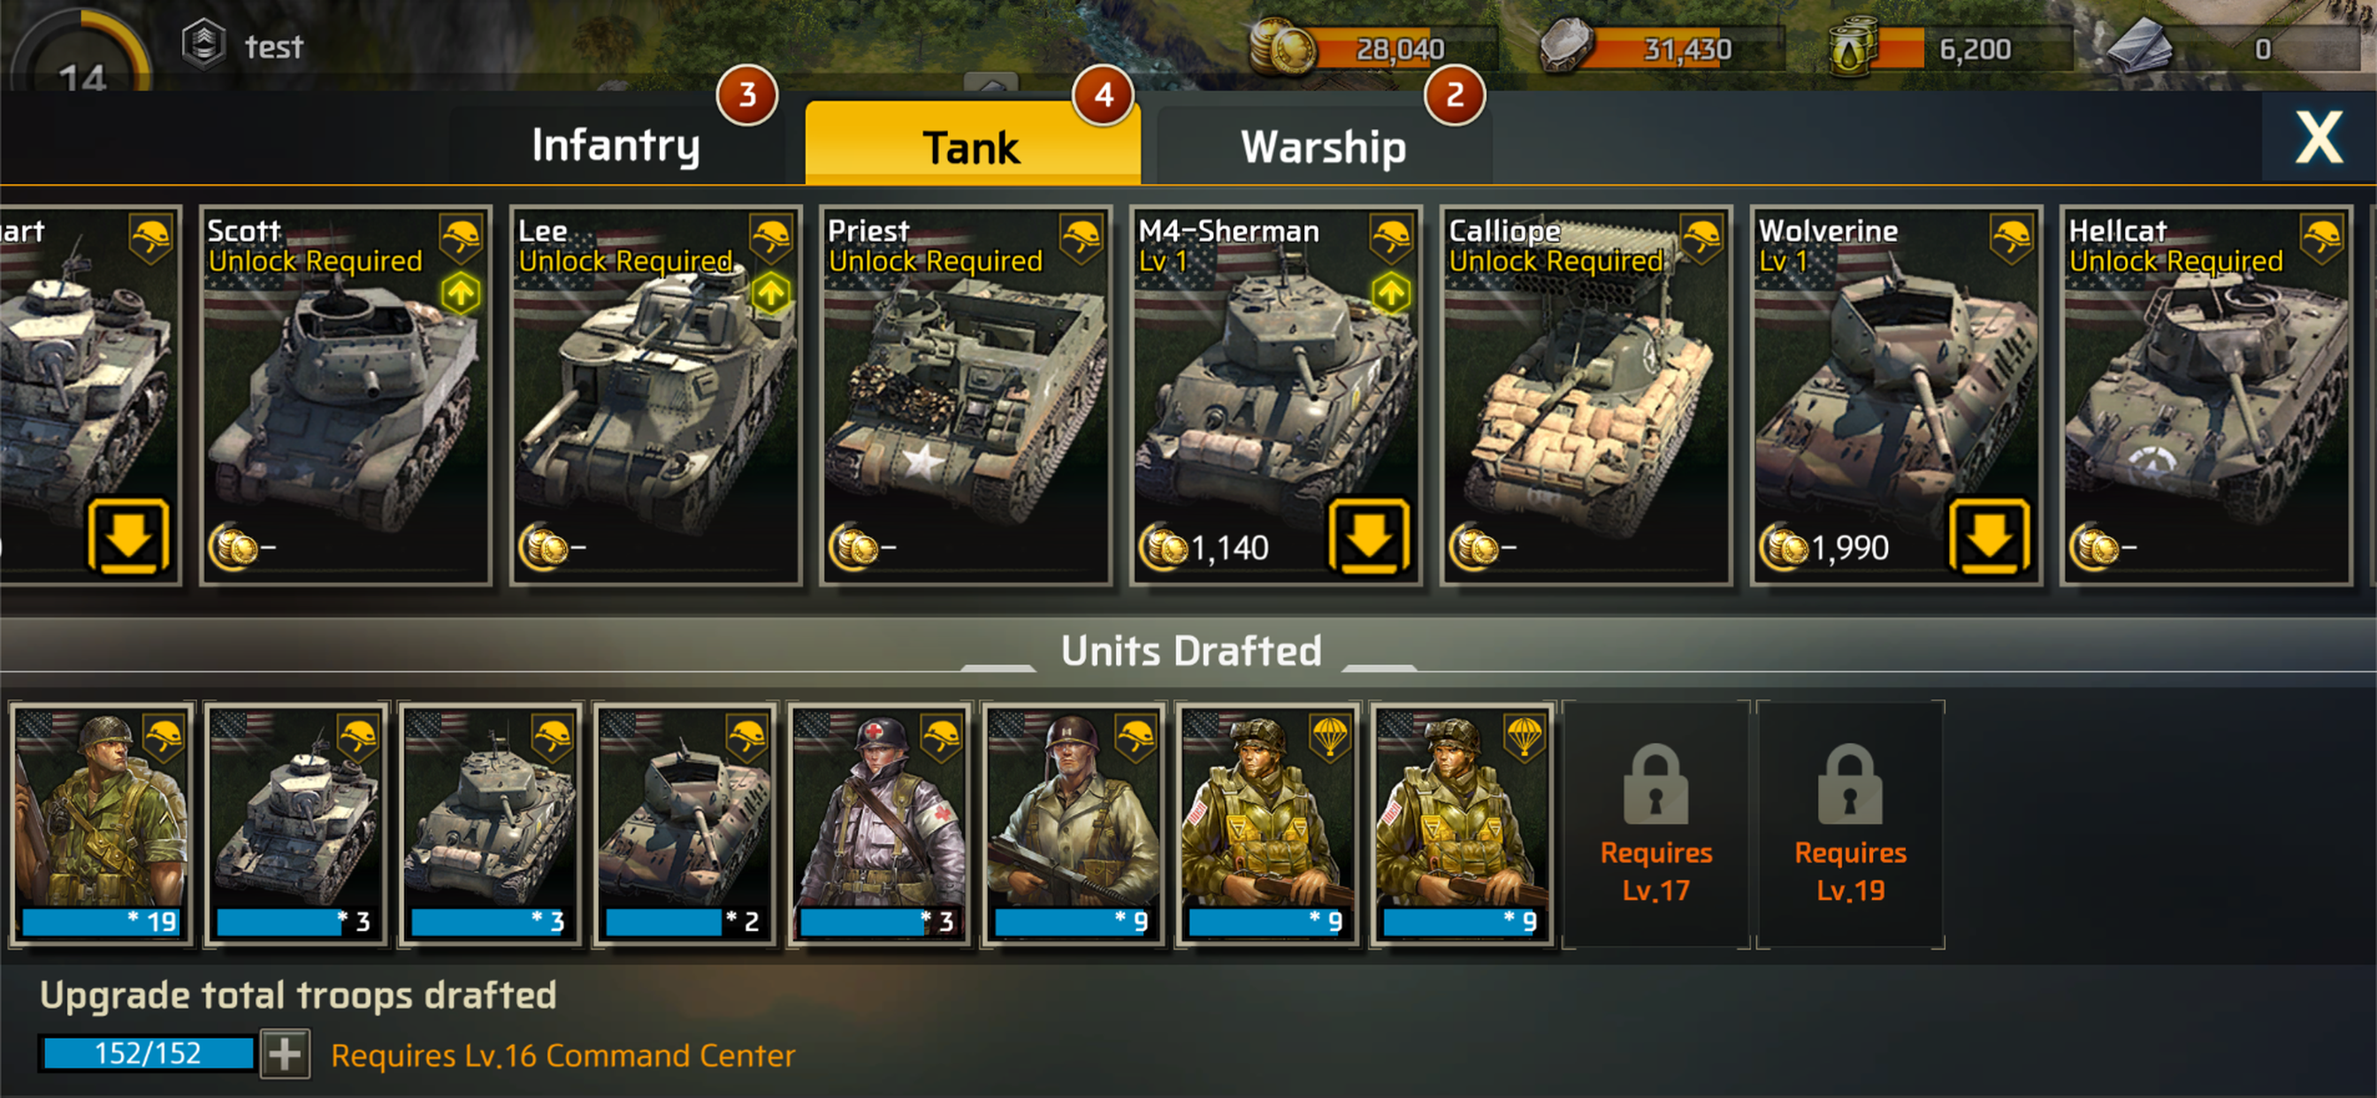Open the Hellcat unit card
This screenshot has width=2377, height=1098.
coord(2205,395)
